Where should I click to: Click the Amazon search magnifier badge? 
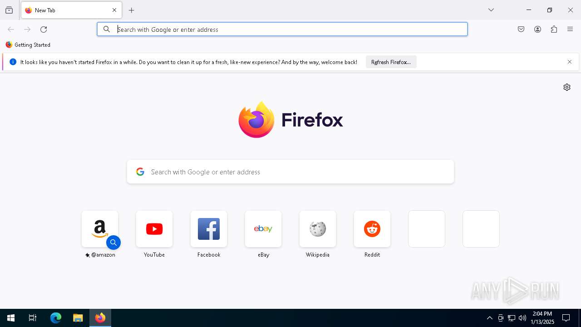pyautogui.click(x=113, y=243)
